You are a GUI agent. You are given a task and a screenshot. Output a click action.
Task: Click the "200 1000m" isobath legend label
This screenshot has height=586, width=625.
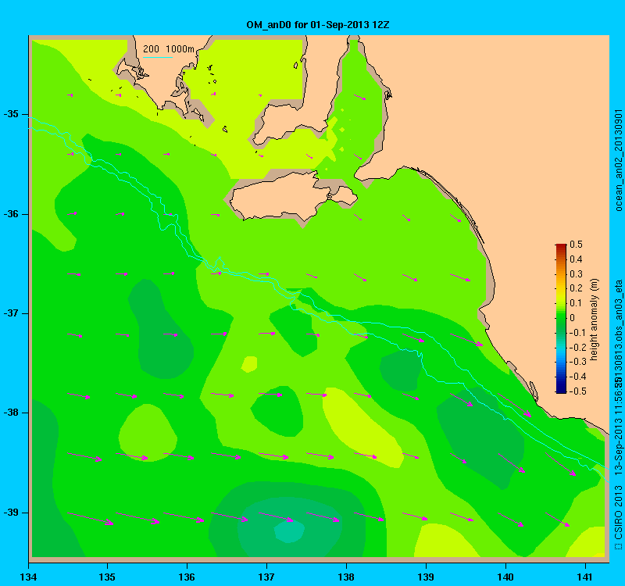[169, 49]
